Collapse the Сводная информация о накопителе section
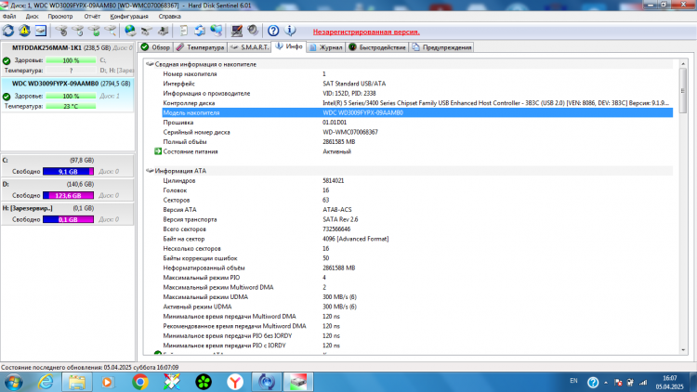 pos(150,64)
